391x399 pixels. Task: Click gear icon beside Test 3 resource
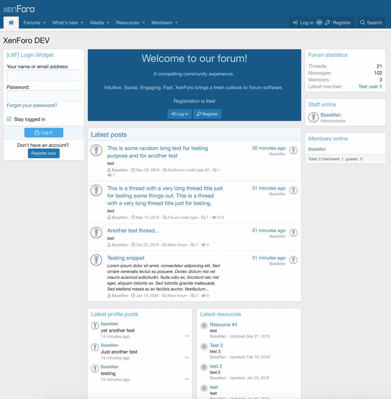tap(204, 346)
